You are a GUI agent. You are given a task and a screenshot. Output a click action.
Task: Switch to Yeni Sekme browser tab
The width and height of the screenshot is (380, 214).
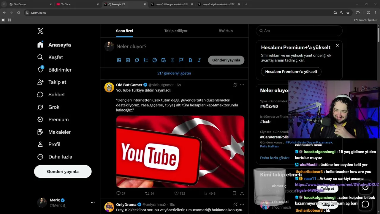coord(30,4)
